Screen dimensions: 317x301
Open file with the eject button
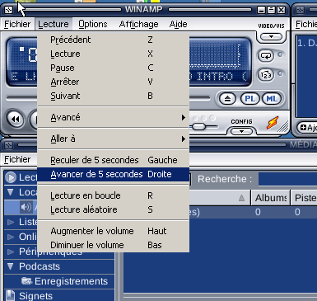227,99
